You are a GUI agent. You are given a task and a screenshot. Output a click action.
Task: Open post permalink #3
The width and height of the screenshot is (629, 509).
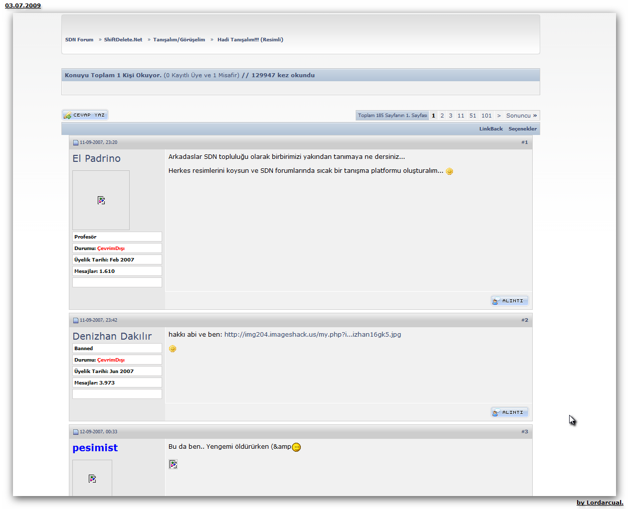coord(525,432)
